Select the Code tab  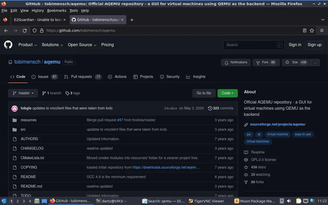tap(18, 77)
